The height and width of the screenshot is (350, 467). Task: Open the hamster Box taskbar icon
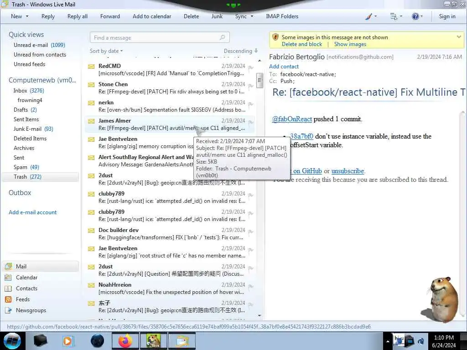point(153,341)
